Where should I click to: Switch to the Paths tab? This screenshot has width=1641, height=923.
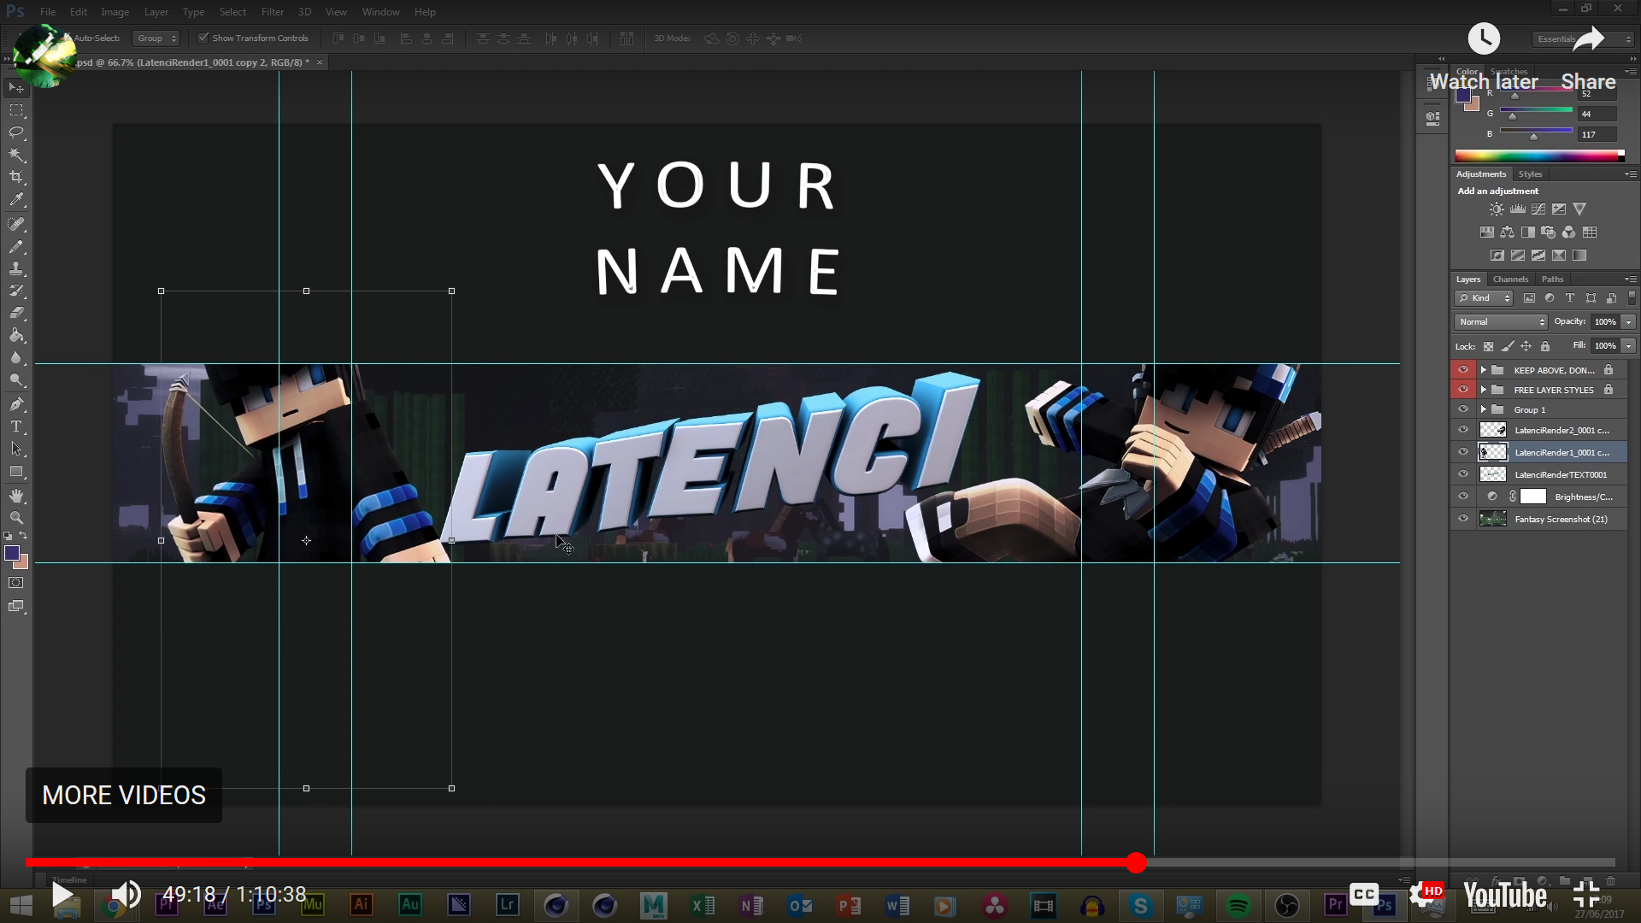point(1552,279)
